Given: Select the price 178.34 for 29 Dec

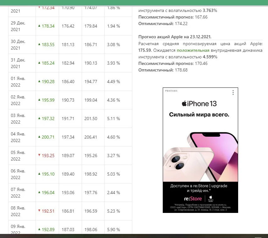Looking at the screenshot, I should point(48,26).
